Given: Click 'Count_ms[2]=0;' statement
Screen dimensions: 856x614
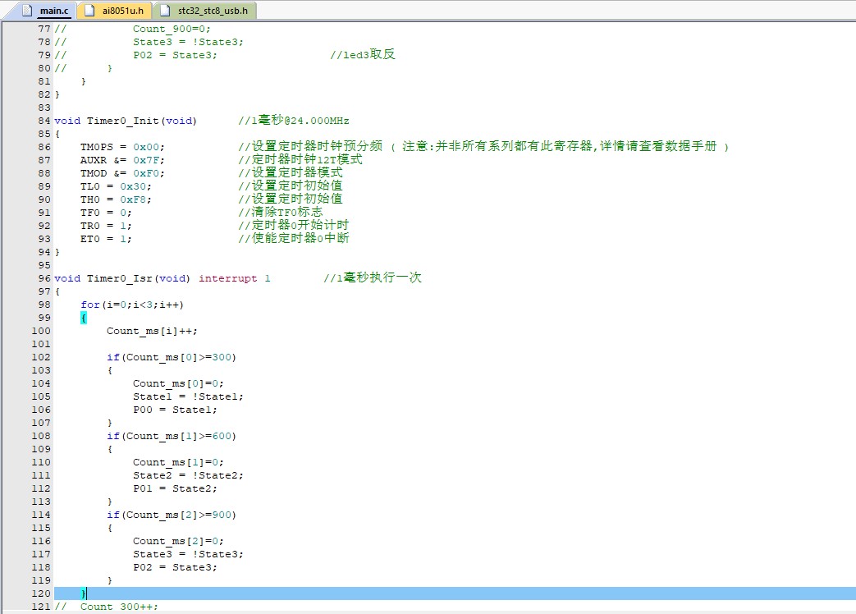Looking at the screenshot, I should pyautogui.click(x=178, y=540).
